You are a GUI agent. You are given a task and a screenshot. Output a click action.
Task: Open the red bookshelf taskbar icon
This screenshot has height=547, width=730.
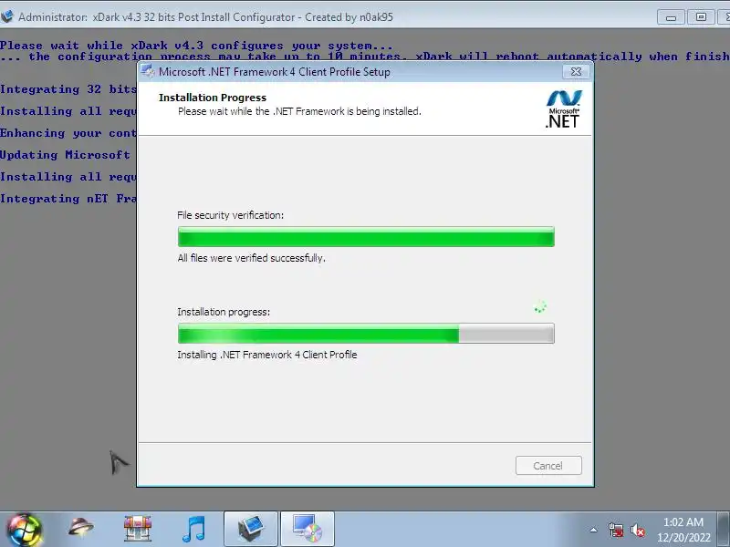tap(138, 529)
